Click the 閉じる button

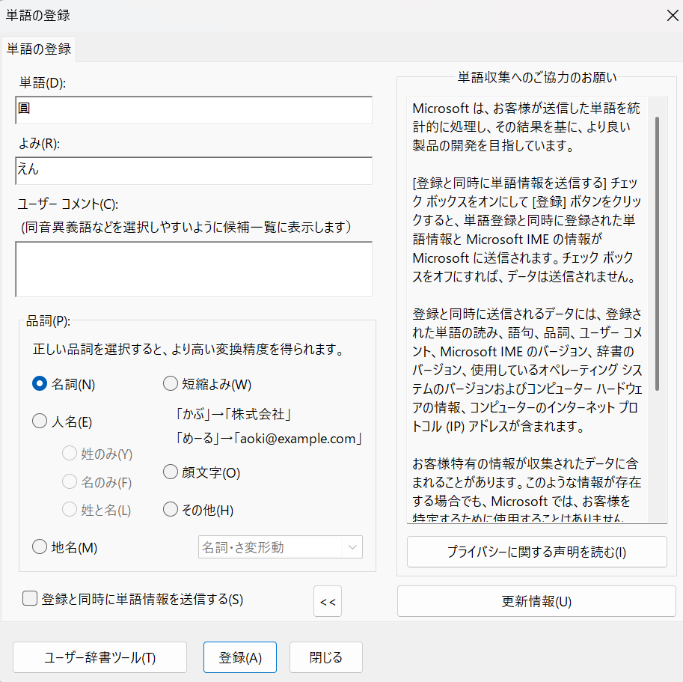pyautogui.click(x=325, y=657)
